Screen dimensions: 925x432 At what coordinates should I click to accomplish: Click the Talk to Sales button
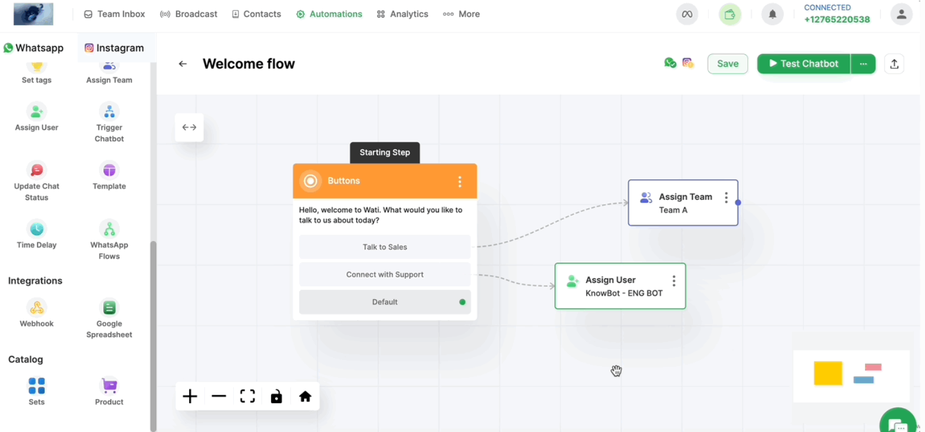[x=385, y=247]
